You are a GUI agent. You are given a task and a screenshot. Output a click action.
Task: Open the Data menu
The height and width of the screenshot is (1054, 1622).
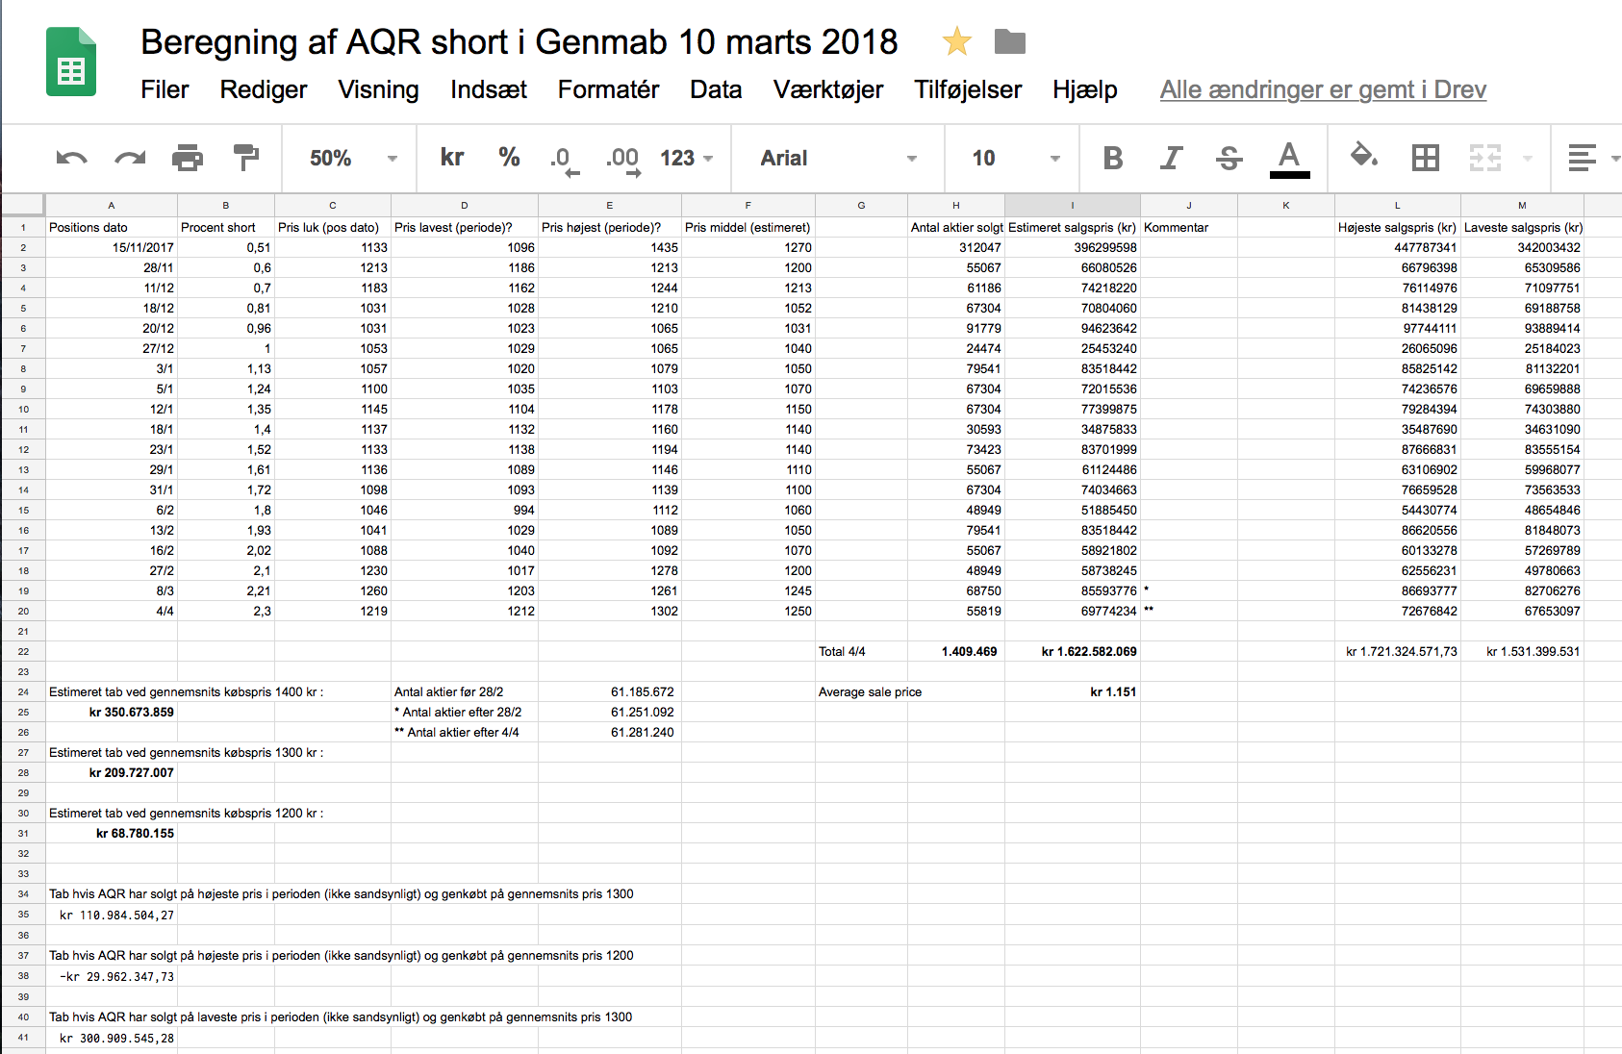coord(716,89)
